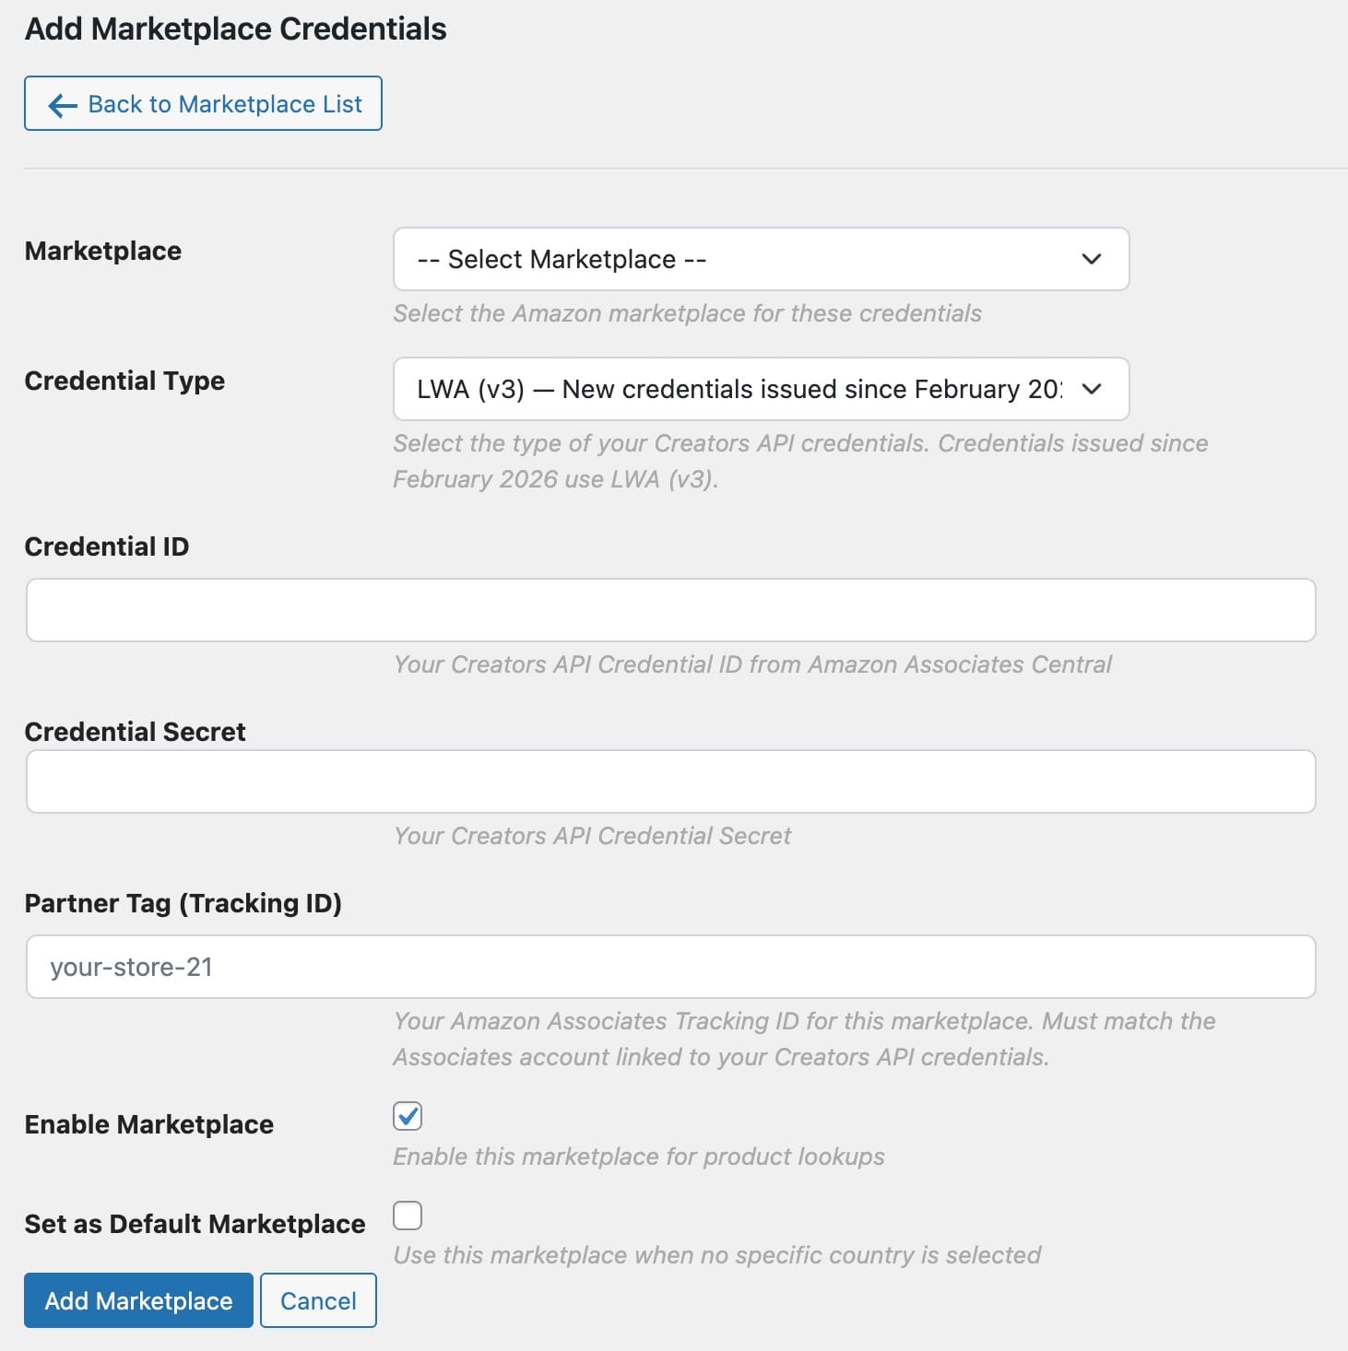This screenshot has width=1348, height=1351.
Task: Follow the Back to Marketplace List link
Action: 203,104
